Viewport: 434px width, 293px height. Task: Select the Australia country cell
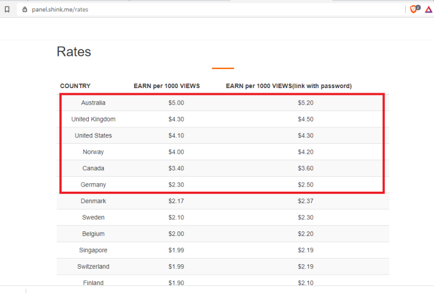point(93,103)
